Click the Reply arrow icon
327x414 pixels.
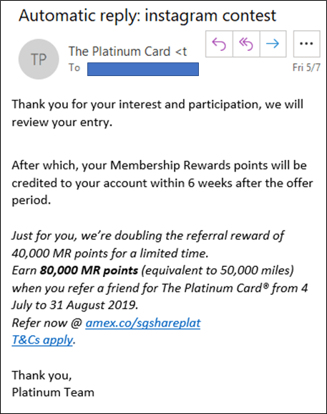tap(219, 44)
